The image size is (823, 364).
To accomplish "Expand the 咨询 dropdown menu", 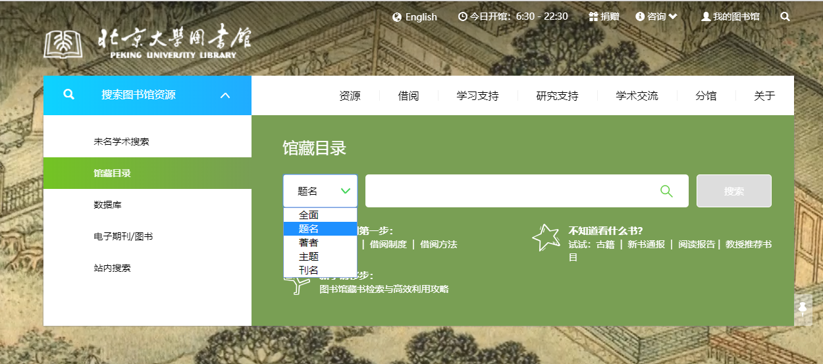I will coord(662,16).
